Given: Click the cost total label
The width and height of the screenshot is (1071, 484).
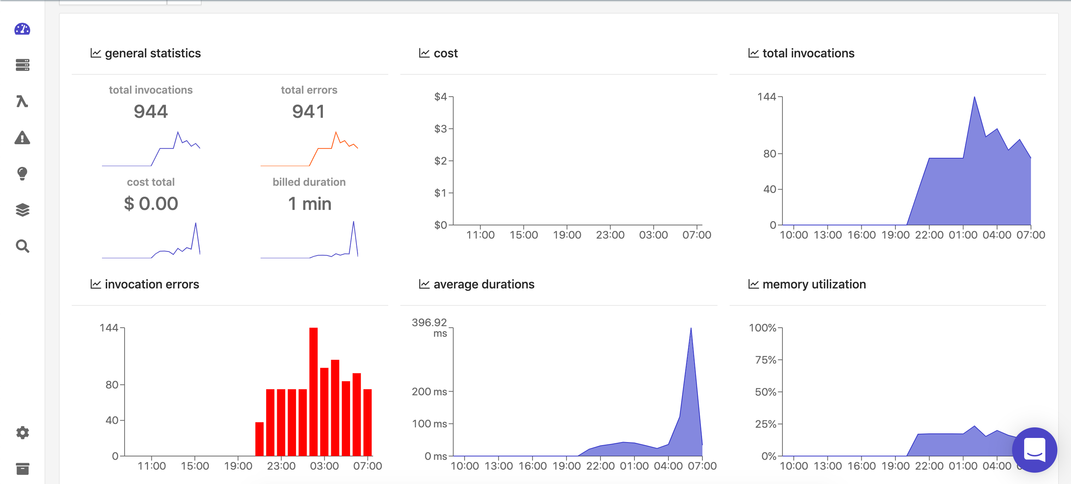Looking at the screenshot, I should (151, 182).
